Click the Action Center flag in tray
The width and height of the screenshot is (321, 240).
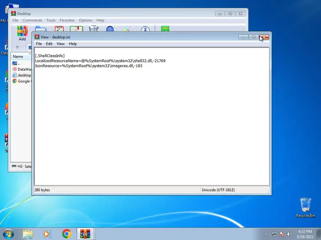pyautogui.click(x=282, y=234)
